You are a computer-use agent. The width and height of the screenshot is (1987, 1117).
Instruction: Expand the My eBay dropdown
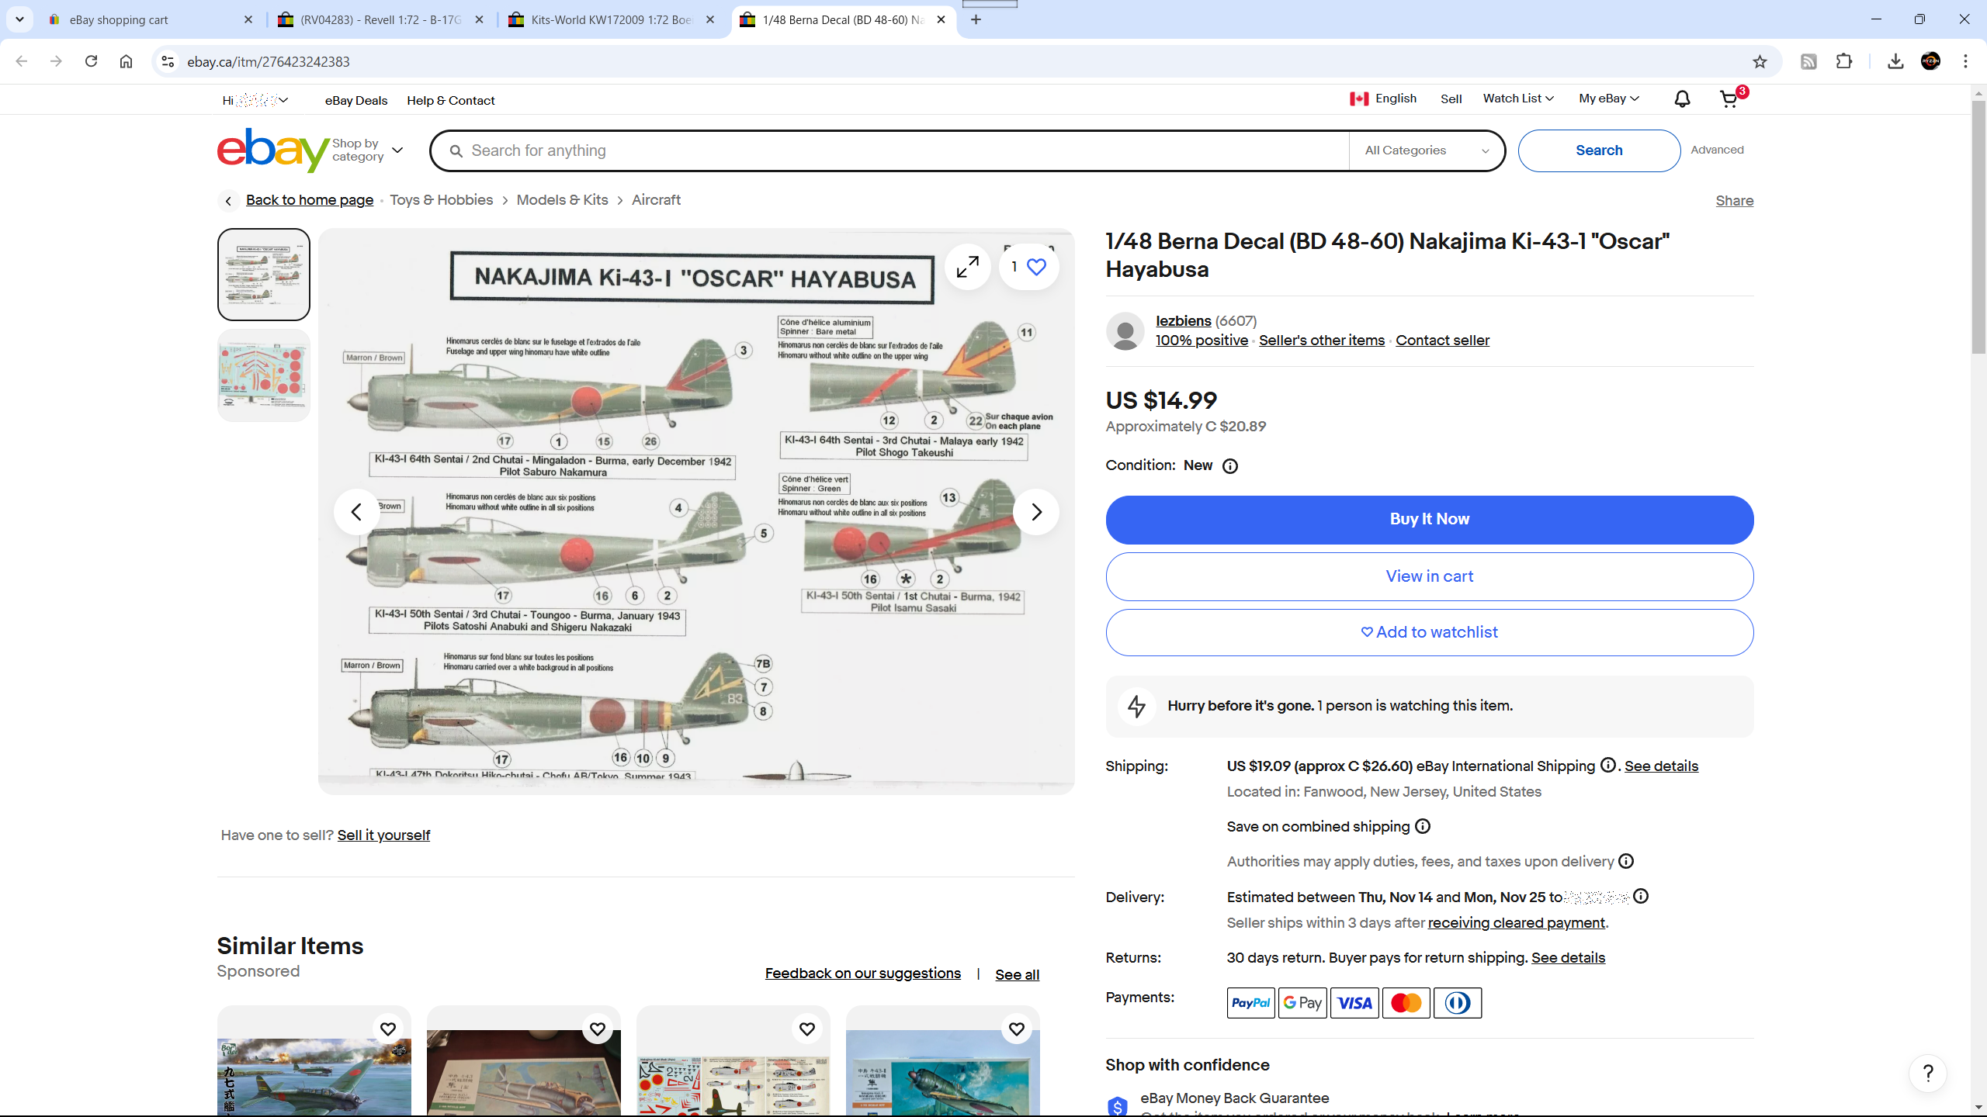click(x=1609, y=99)
